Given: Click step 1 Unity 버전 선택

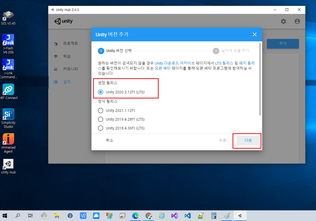Looking at the screenshot, I should pyautogui.click(x=115, y=51).
